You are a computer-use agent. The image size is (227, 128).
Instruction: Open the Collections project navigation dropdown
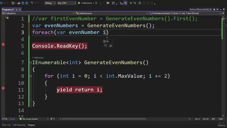coord(38,14)
